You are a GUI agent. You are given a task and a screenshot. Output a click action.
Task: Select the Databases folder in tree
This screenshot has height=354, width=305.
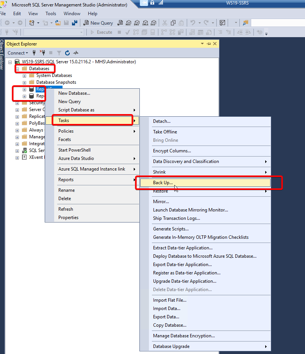(x=39, y=69)
